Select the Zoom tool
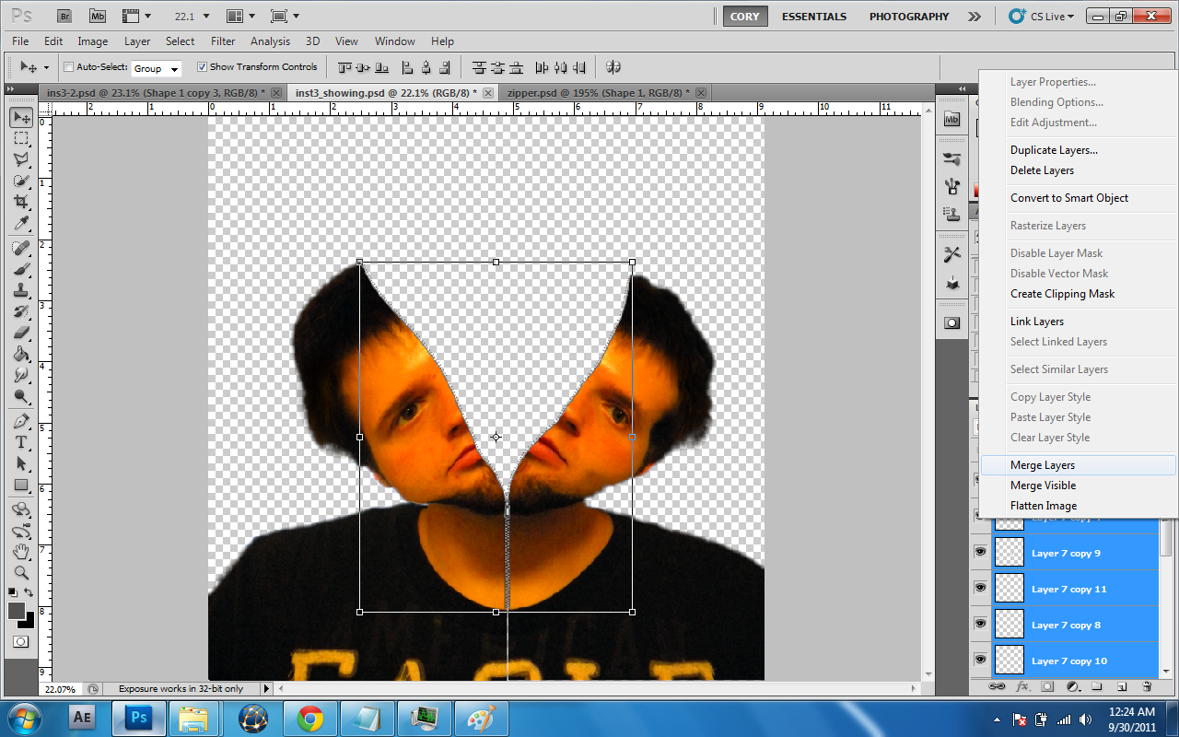Image resolution: width=1179 pixels, height=737 pixels. click(x=21, y=573)
